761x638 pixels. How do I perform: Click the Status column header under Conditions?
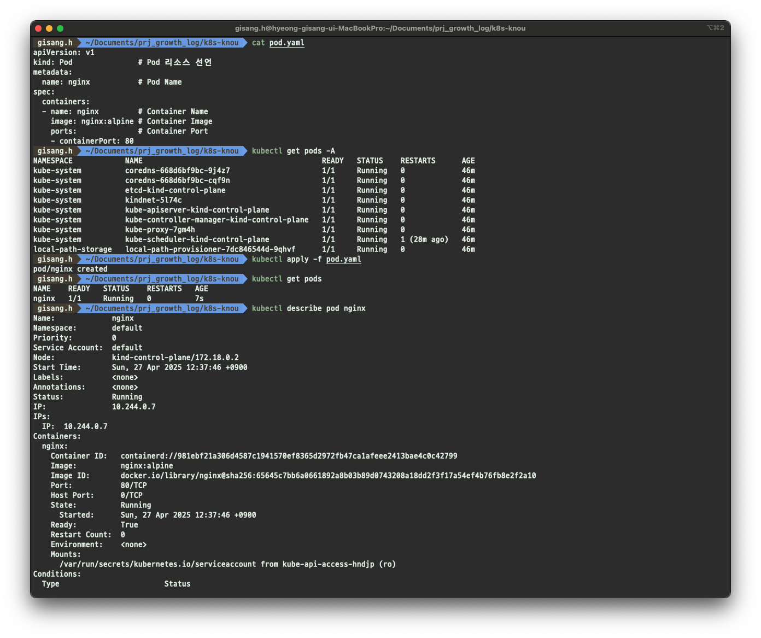tap(178, 584)
